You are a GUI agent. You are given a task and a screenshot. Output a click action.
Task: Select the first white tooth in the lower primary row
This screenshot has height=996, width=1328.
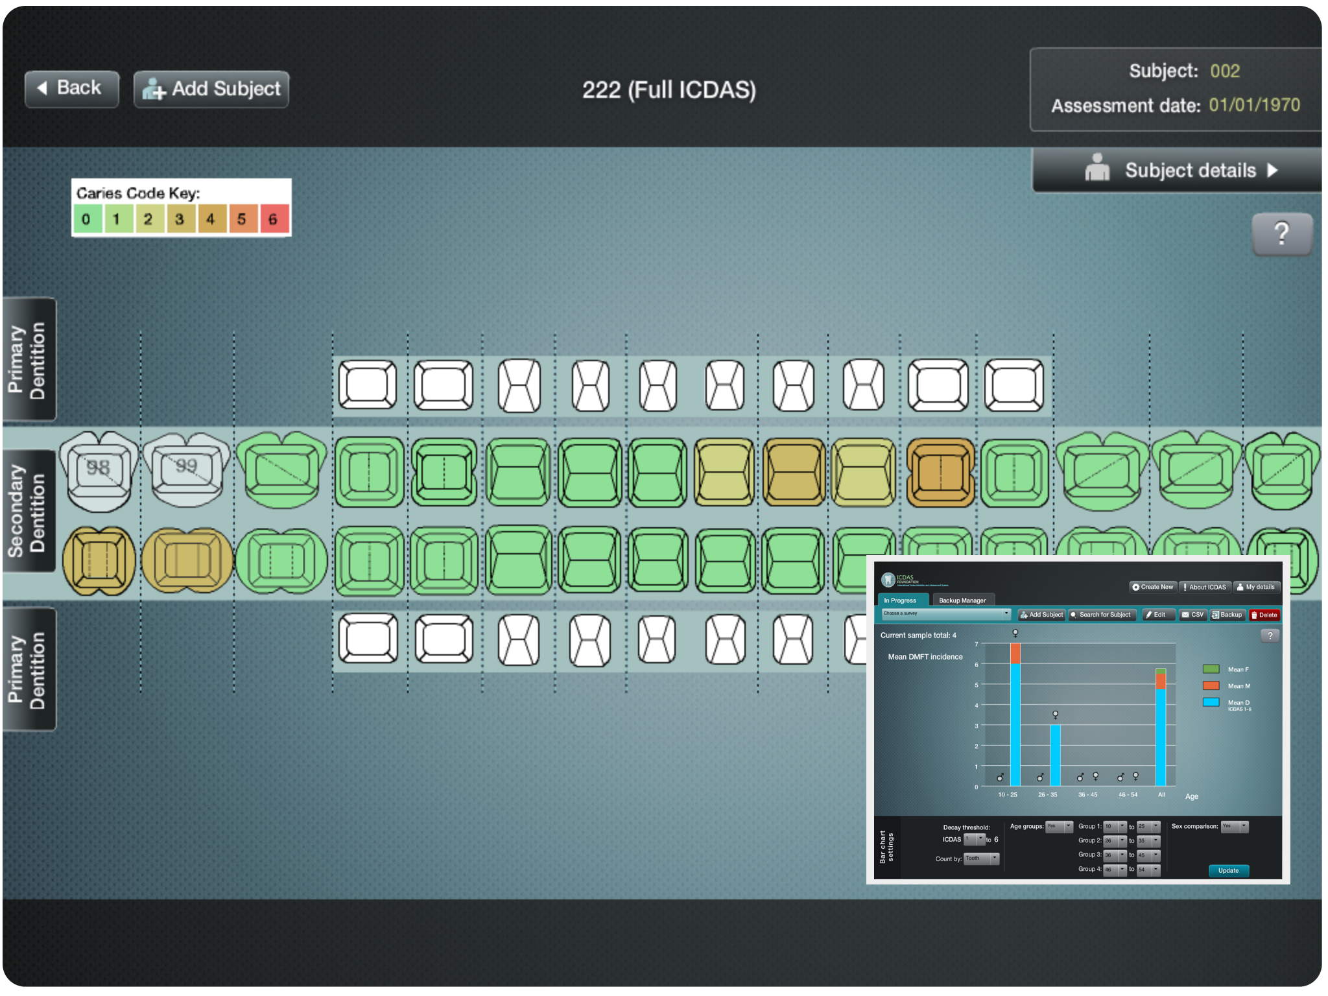[368, 639]
